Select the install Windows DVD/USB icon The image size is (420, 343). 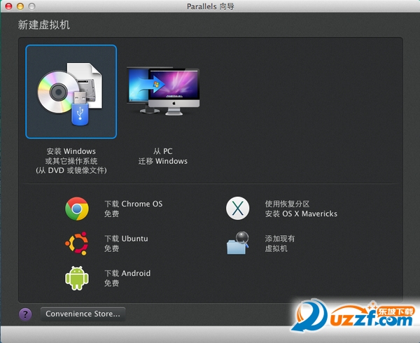pyautogui.click(x=71, y=92)
